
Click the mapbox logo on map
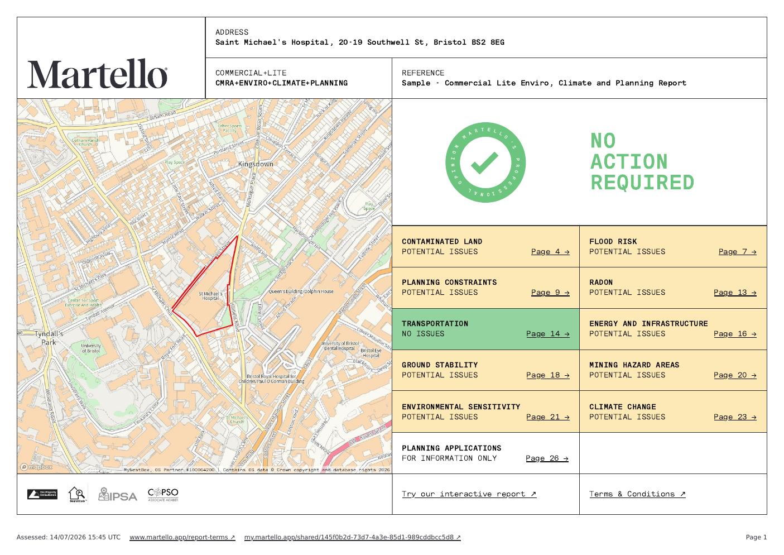(x=36, y=467)
